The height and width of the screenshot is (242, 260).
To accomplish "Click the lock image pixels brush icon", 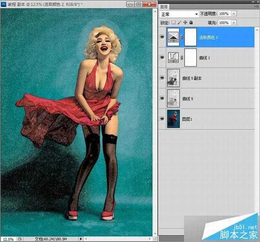I will (x=179, y=23).
